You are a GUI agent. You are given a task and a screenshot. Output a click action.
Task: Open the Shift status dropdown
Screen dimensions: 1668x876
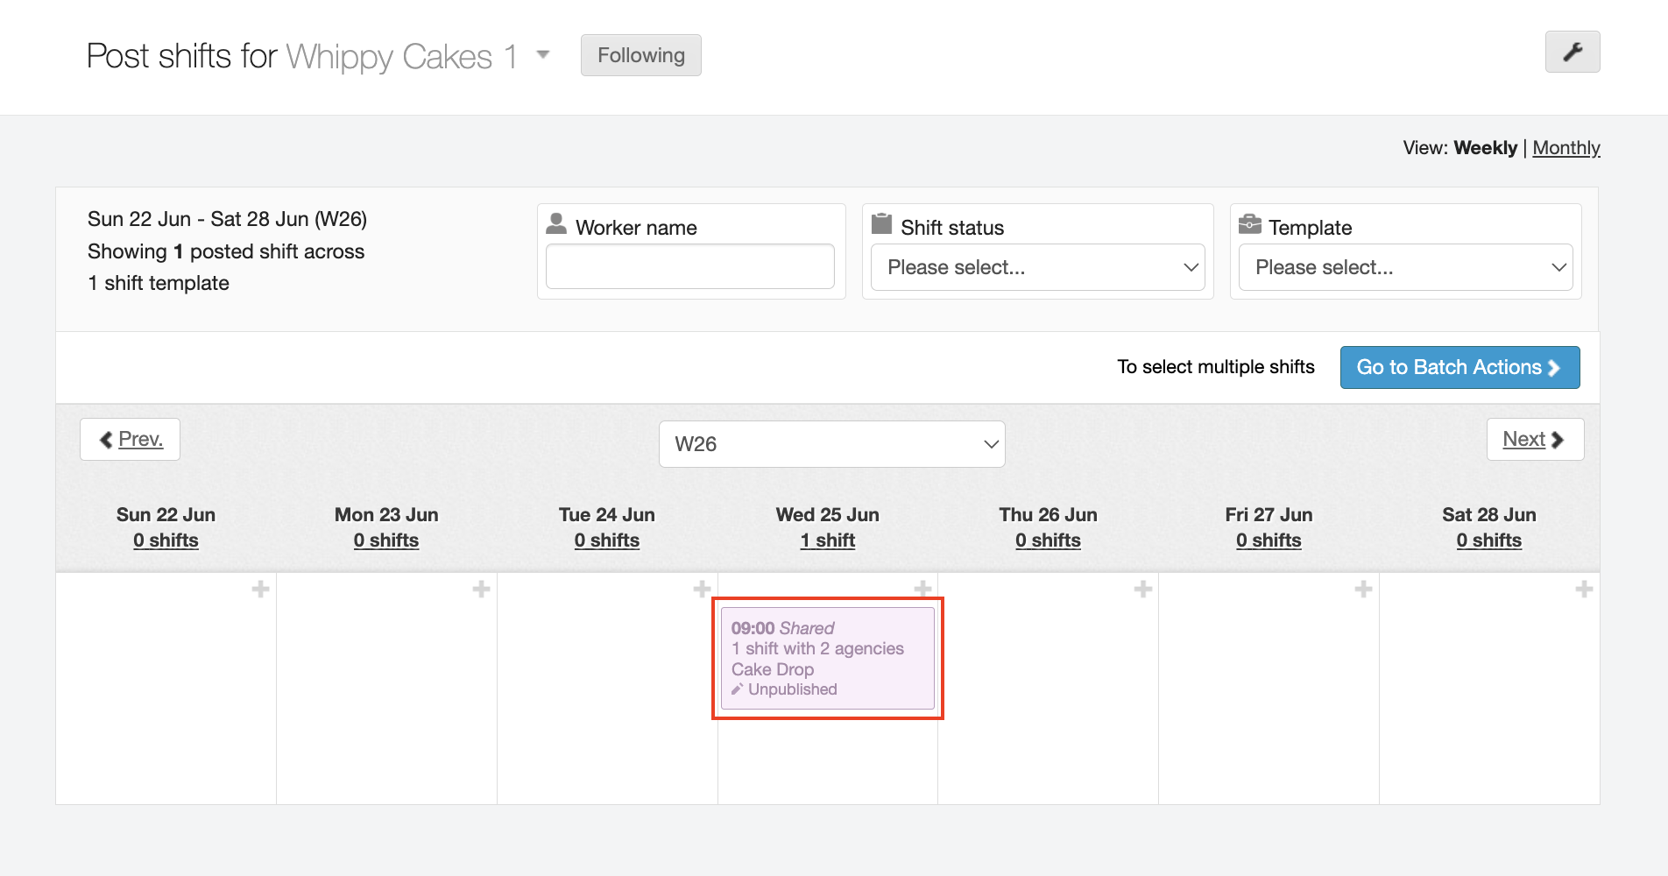1037,267
